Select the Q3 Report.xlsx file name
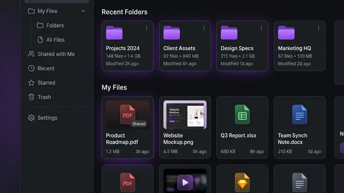Screen dimensions: 344x193 pos(238,136)
